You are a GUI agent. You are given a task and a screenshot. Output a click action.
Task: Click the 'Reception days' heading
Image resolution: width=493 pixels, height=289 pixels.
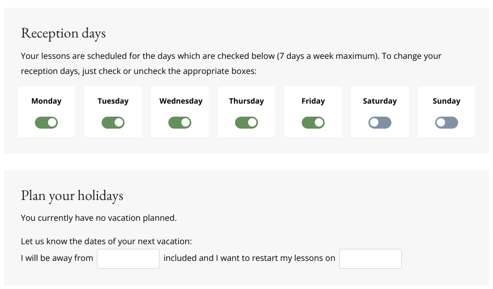[63, 33]
